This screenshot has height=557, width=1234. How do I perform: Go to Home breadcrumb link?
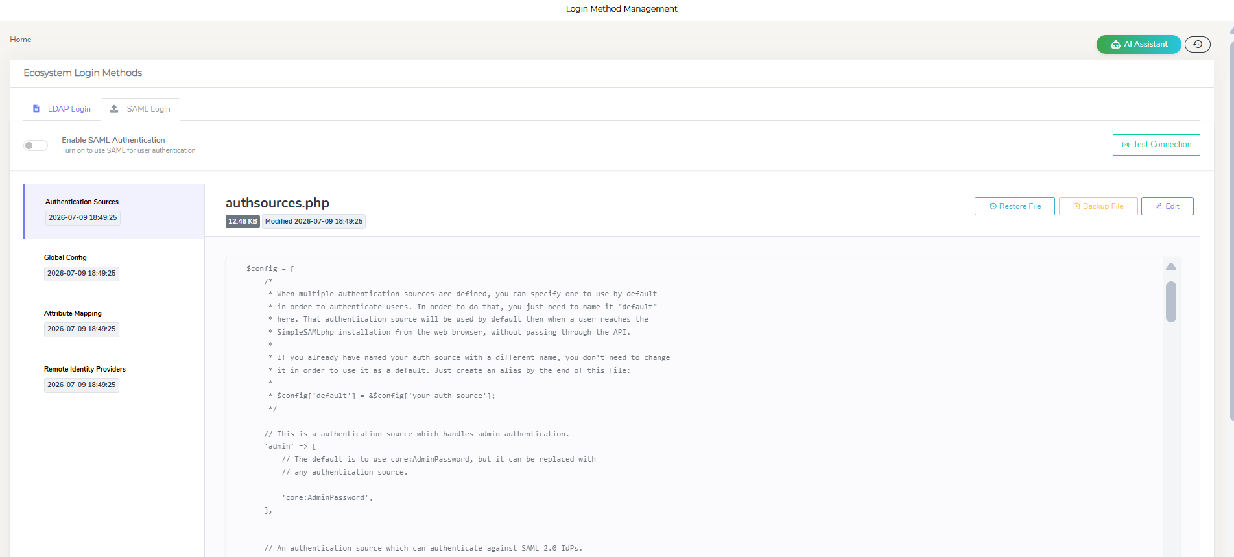[x=21, y=40]
